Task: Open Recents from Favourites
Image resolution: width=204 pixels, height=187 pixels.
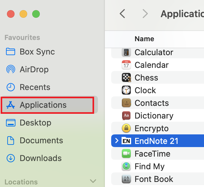Action: 35,87
